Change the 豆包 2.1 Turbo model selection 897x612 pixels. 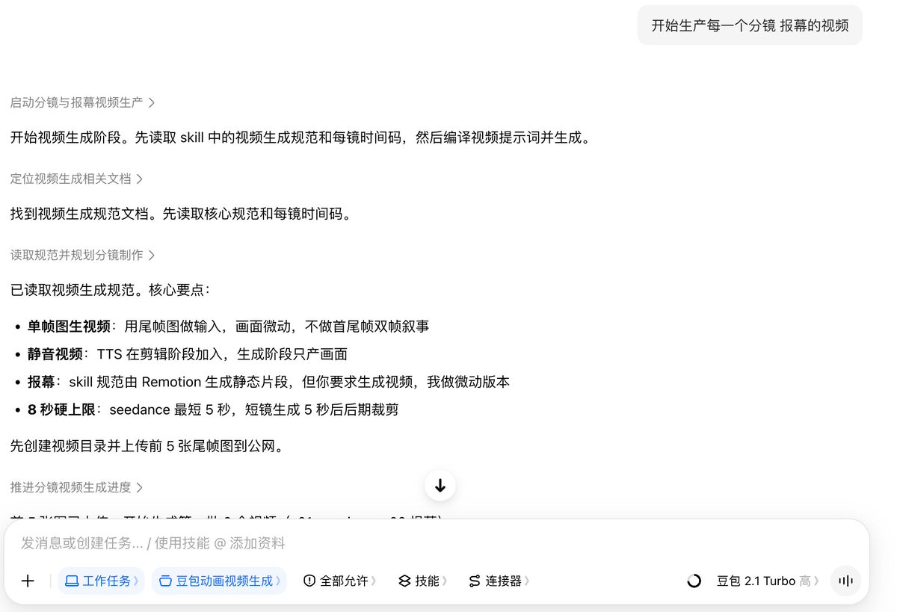[768, 581]
